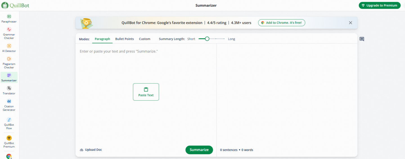The height and width of the screenshot is (159, 405).
Task: Click the QuillBot logo
Action: (x=15, y=5)
